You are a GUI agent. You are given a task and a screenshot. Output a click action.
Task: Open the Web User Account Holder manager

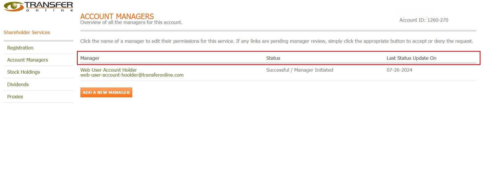pyautogui.click(x=109, y=70)
